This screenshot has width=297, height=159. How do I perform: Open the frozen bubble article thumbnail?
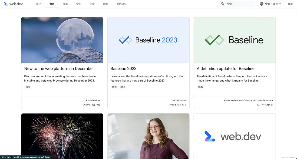[x=62, y=40]
